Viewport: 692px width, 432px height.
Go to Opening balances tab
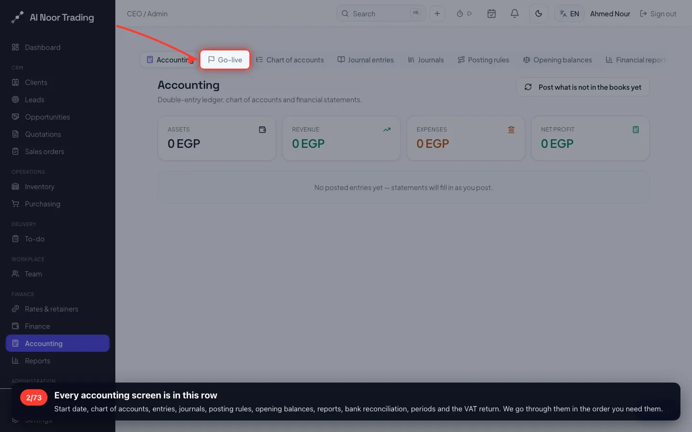pos(557,60)
